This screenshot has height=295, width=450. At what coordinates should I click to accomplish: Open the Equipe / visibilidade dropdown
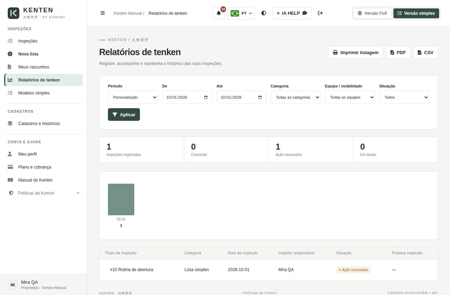pos(350,97)
